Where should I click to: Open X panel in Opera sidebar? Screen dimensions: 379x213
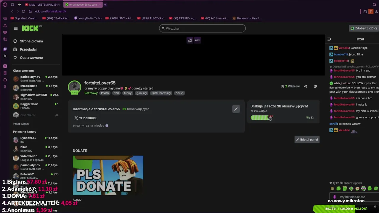click(x=5, y=56)
